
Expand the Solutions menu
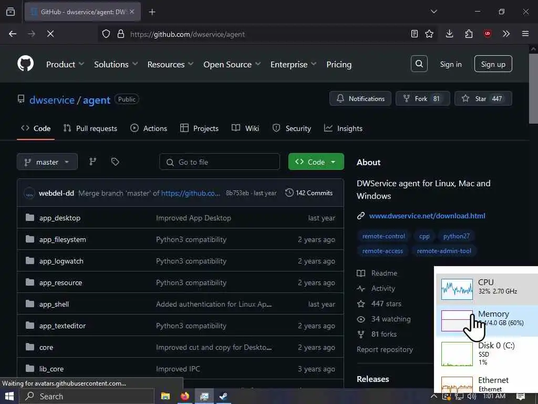[x=116, y=64]
